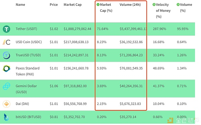This screenshot has height=125, width=201.
Task: Click green icon next to Velocity of Money
Action: (x=154, y=5)
